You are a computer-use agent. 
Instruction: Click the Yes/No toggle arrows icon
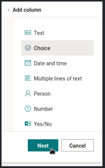(28, 124)
